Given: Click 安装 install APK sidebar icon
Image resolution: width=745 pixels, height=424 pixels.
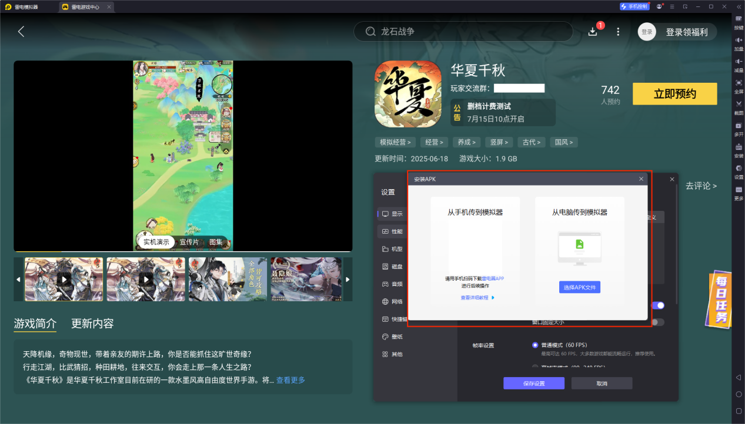Looking at the screenshot, I should (x=739, y=151).
